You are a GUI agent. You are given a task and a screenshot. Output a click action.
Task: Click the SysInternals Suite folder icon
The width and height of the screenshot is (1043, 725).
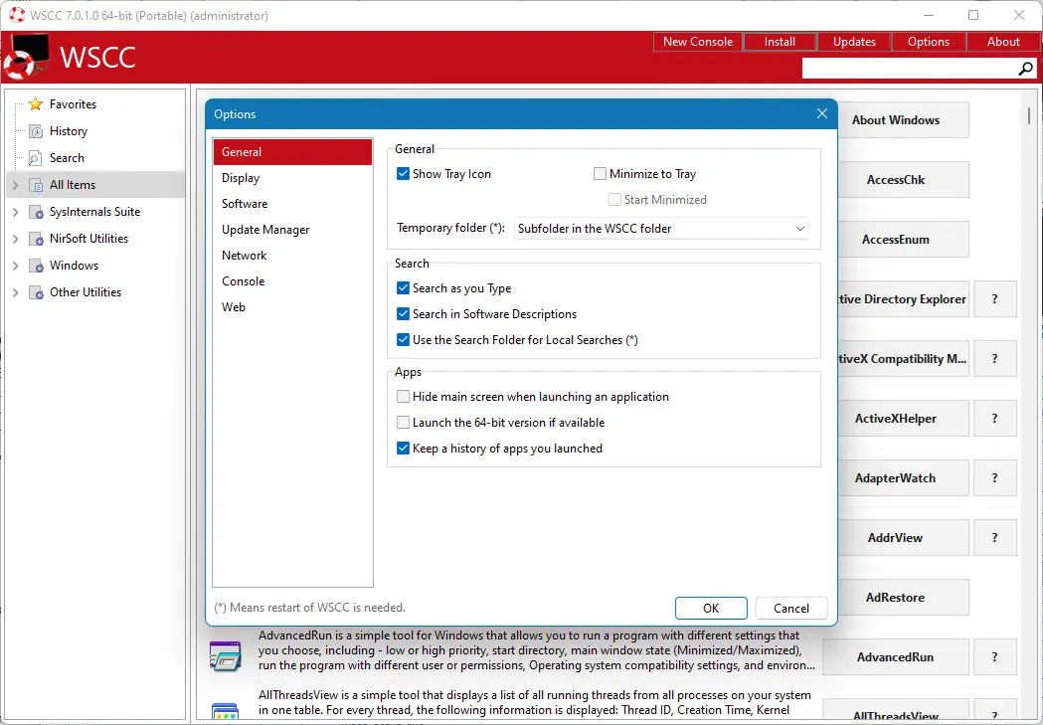click(x=36, y=212)
